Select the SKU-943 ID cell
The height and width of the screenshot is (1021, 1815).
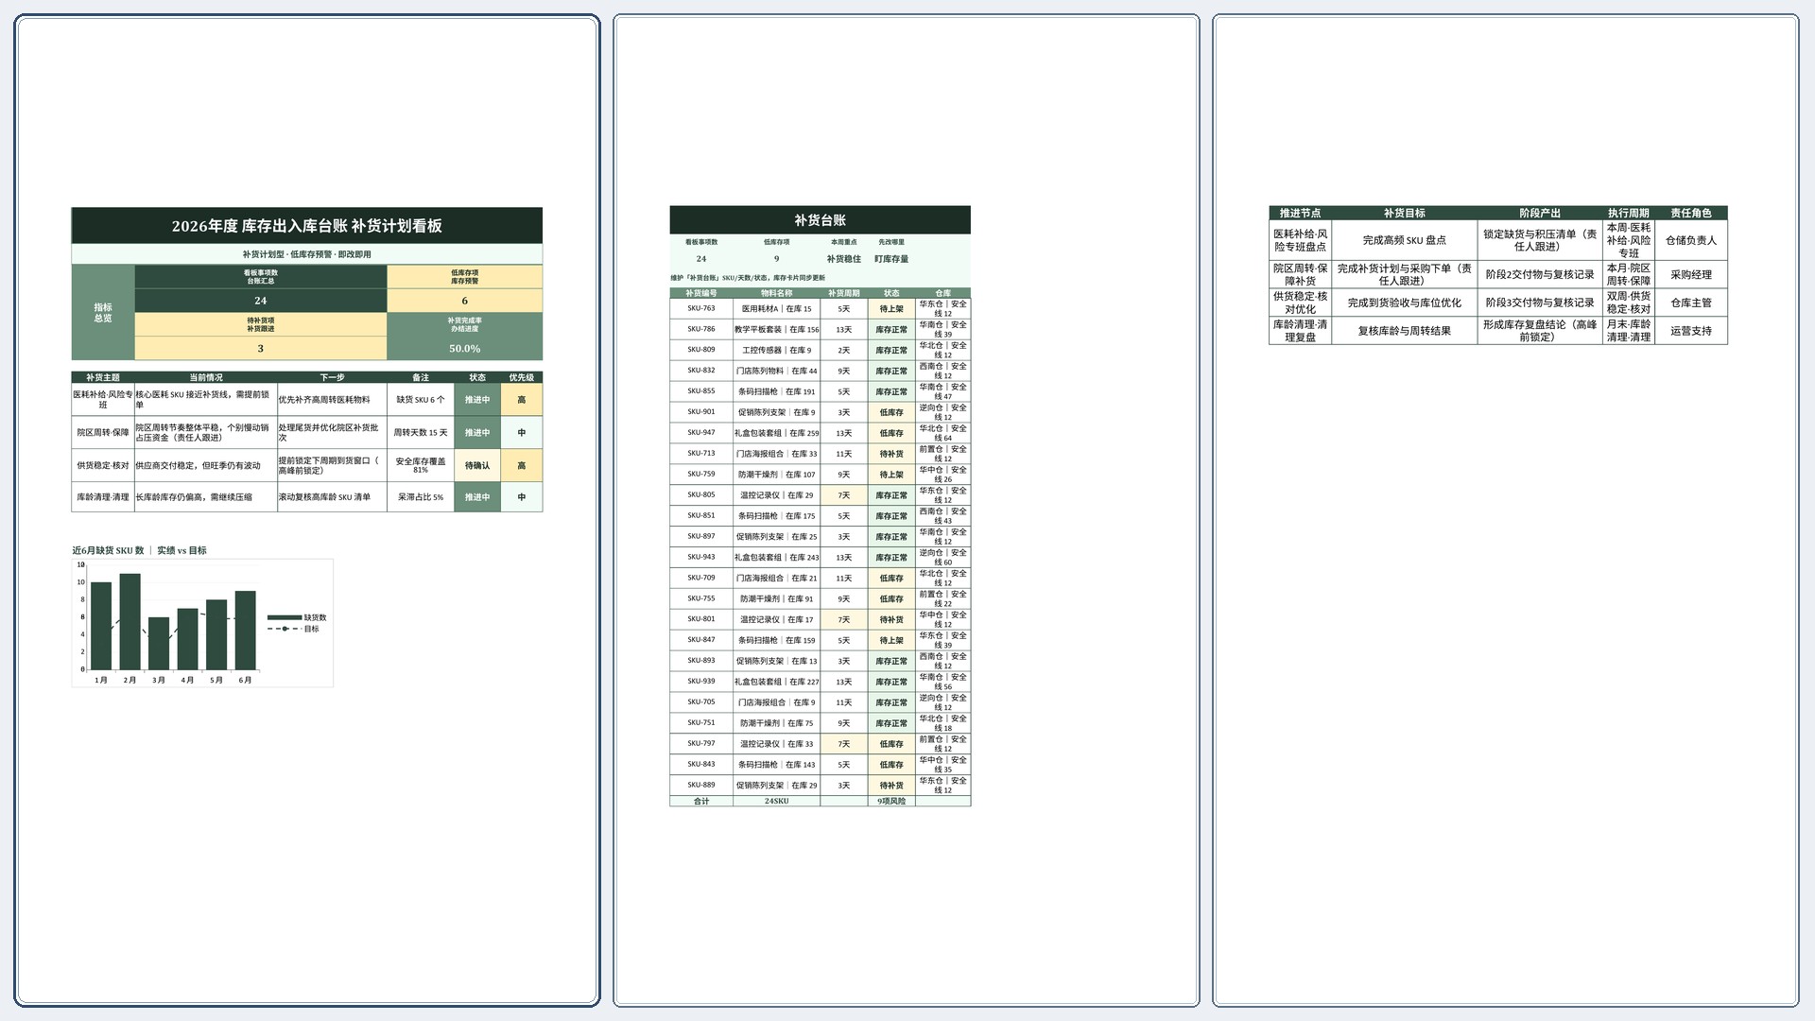click(701, 558)
